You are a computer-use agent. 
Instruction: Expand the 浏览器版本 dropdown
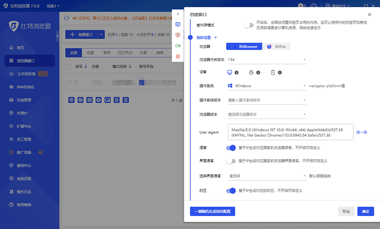(x=266, y=114)
